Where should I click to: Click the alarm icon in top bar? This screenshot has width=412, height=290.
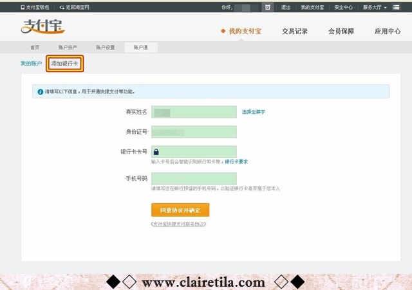pos(267,7)
